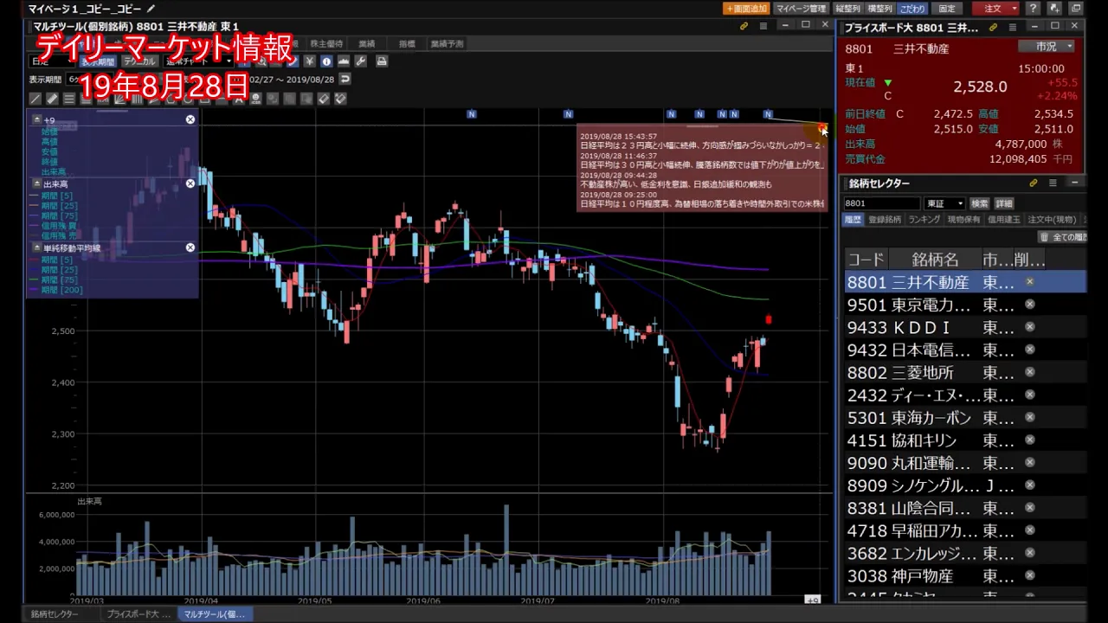
Task: Switch to 登録銘柄 tab
Action: pyautogui.click(x=885, y=220)
